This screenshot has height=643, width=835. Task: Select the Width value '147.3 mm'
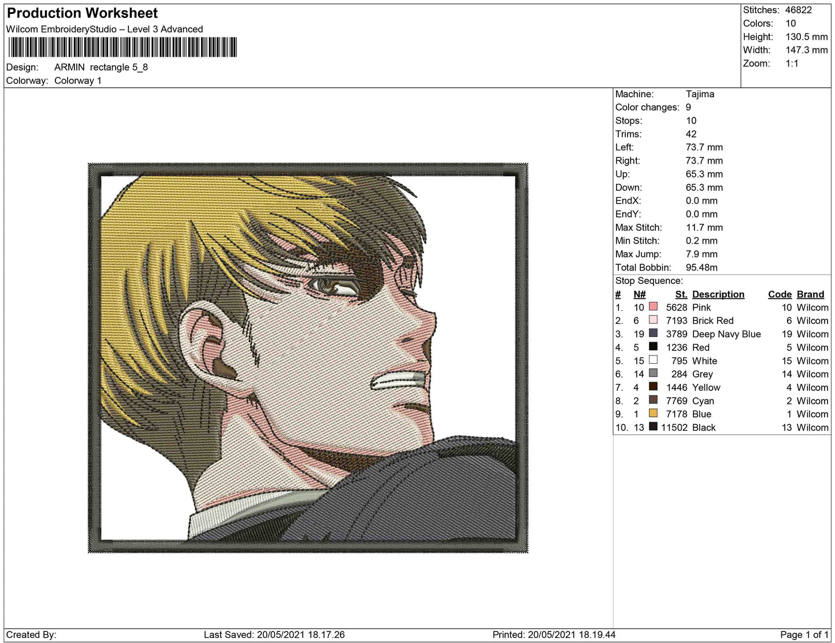[807, 50]
